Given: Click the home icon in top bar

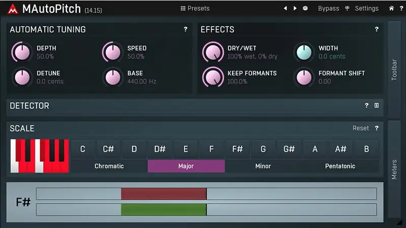Looking at the screenshot, I should click(x=391, y=9).
